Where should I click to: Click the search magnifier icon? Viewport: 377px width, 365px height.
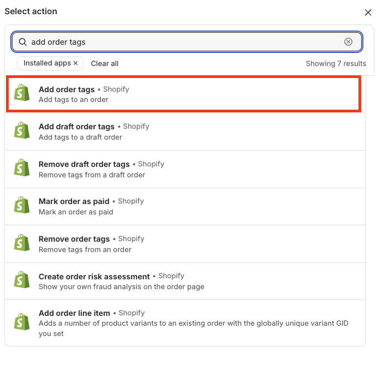click(x=23, y=42)
